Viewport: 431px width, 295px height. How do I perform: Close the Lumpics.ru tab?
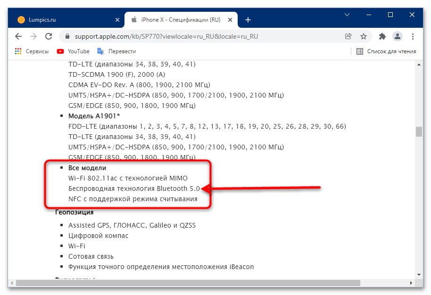[x=117, y=20]
